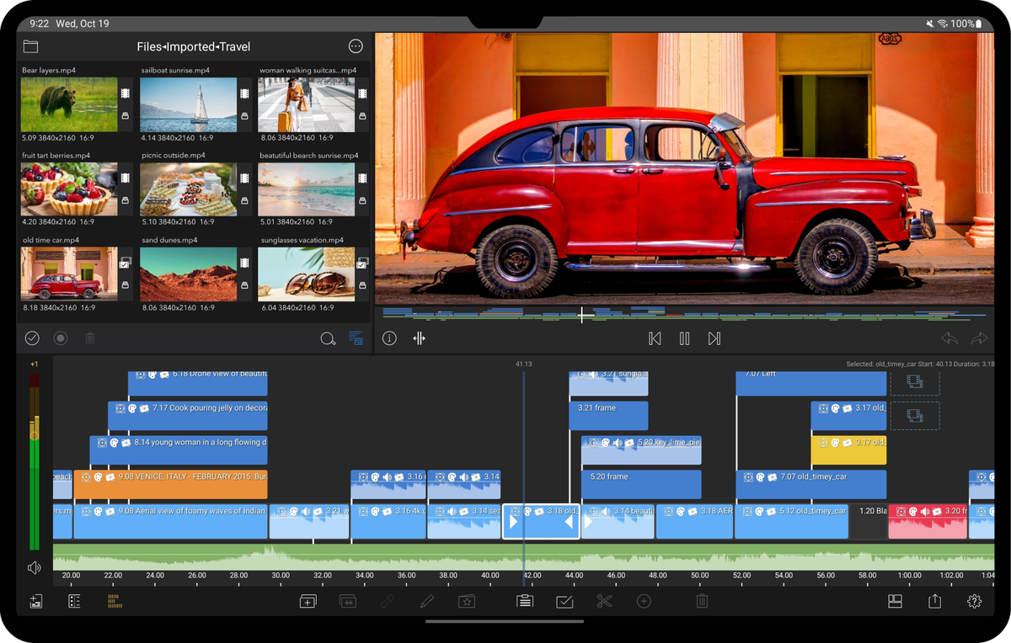
Task: Tap the checkmarked filmstrip icon beside sunglasses vacation
Action: pyautogui.click(x=363, y=263)
